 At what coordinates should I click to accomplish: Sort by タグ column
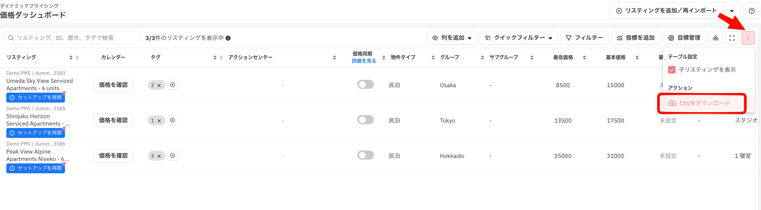tap(215, 58)
